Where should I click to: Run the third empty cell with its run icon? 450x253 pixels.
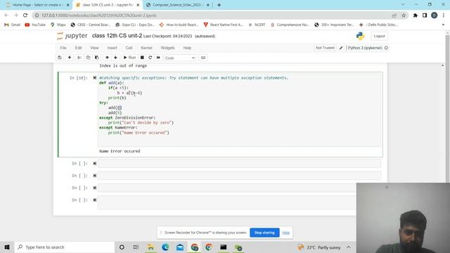coord(95,188)
